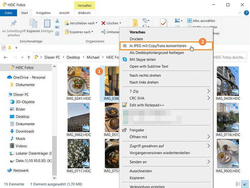Screen dimensions: 250x188
Task: Open the Verschieben nach dropdown
Action: click(81, 23)
